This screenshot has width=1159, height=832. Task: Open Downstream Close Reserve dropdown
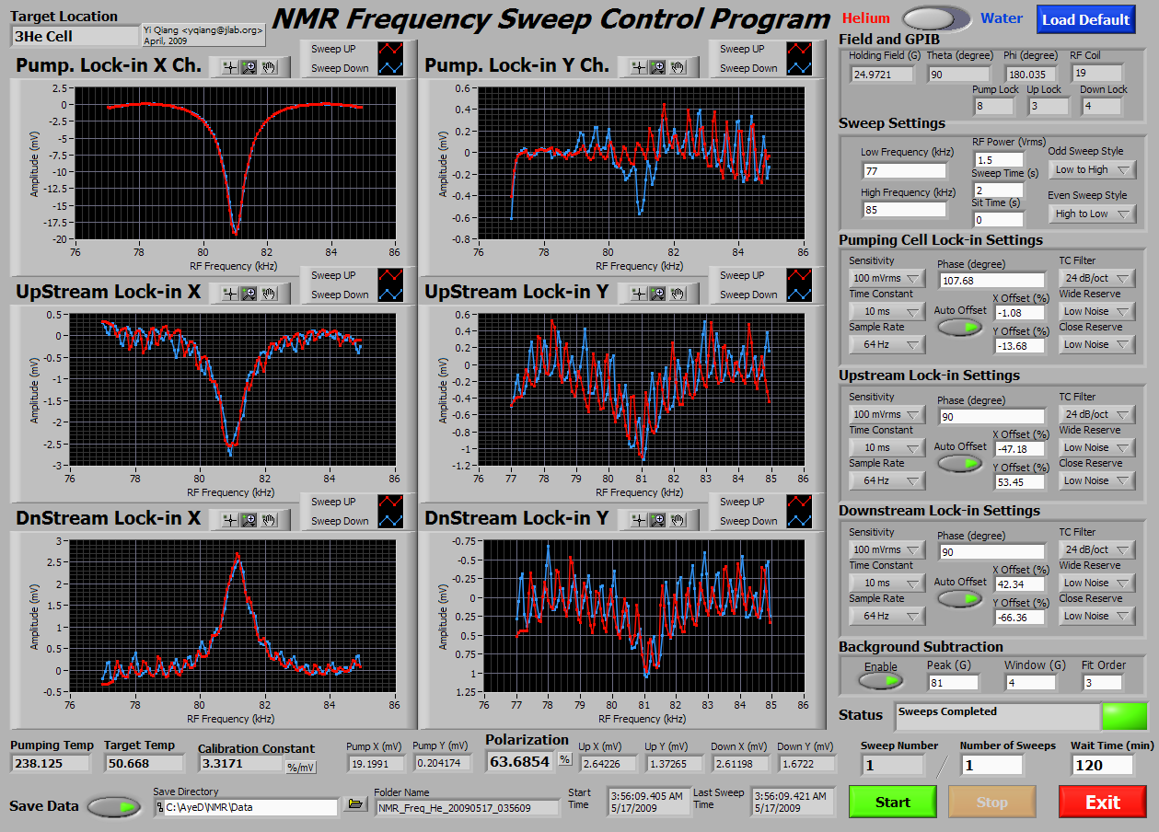(1097, 616)
